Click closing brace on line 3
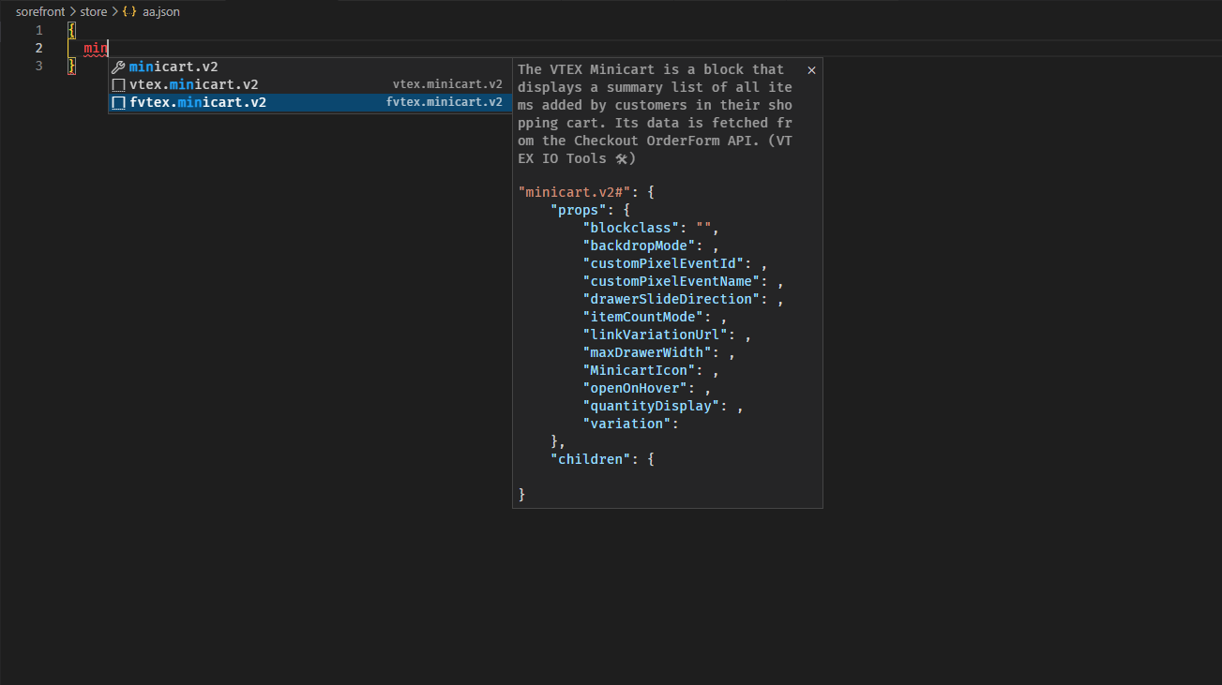 tap(71, 66)
